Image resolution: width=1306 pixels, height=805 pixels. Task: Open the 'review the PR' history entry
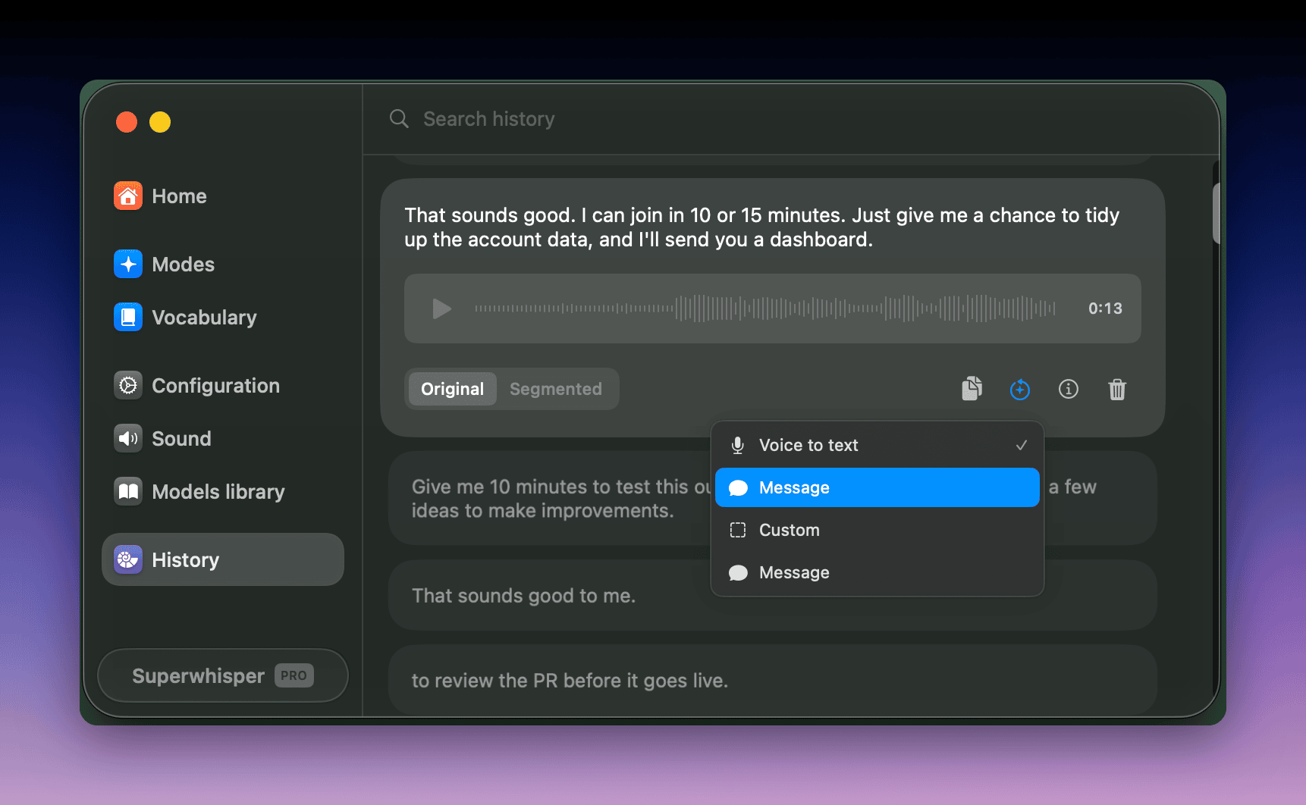[773, 680]
